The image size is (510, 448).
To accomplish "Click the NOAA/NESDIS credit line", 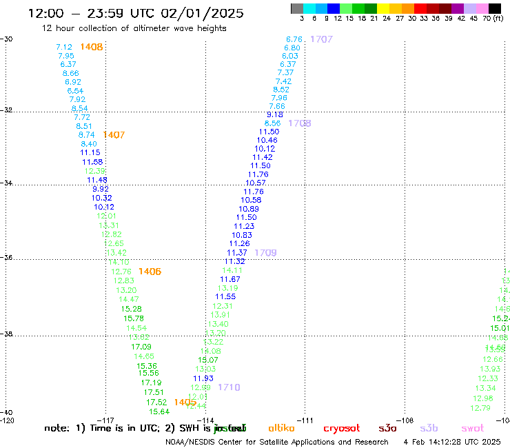I will coord(277,442).
